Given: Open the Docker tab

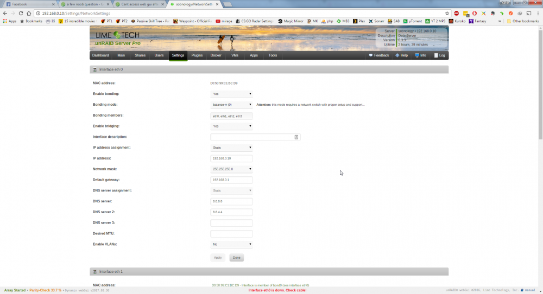Looking at the screenshot, I should click(216, 55).
